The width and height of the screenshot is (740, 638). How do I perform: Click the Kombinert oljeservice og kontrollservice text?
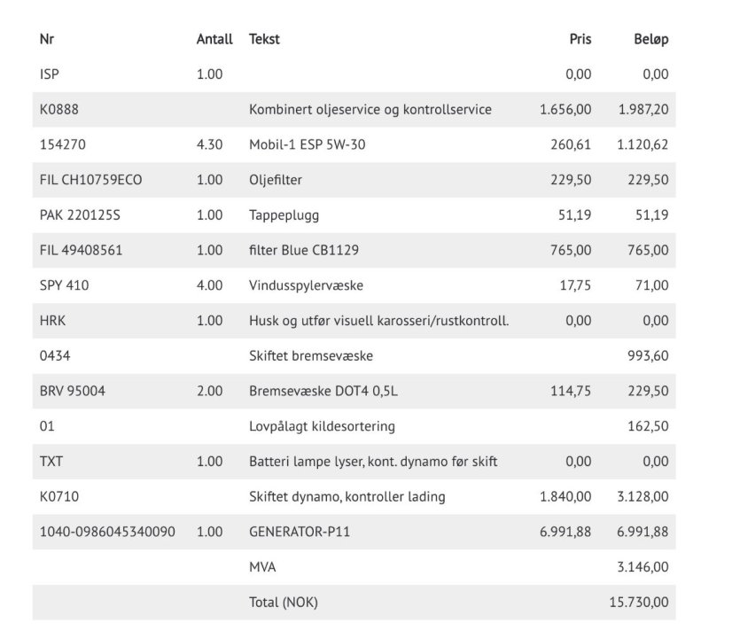click(370, 110)
